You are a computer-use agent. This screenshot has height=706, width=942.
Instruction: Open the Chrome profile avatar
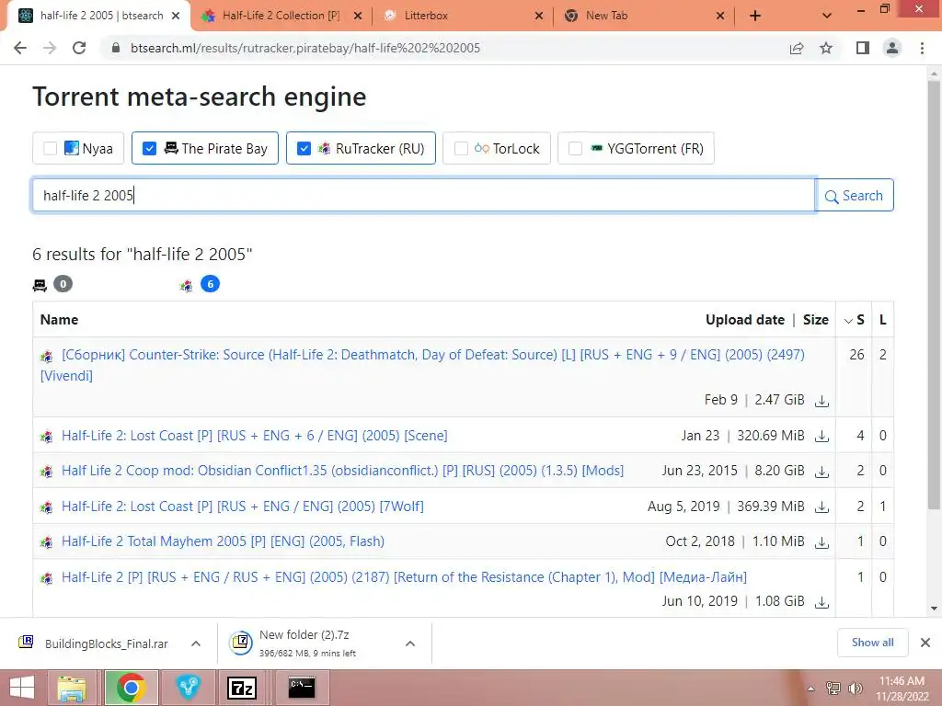coord(892,48)
